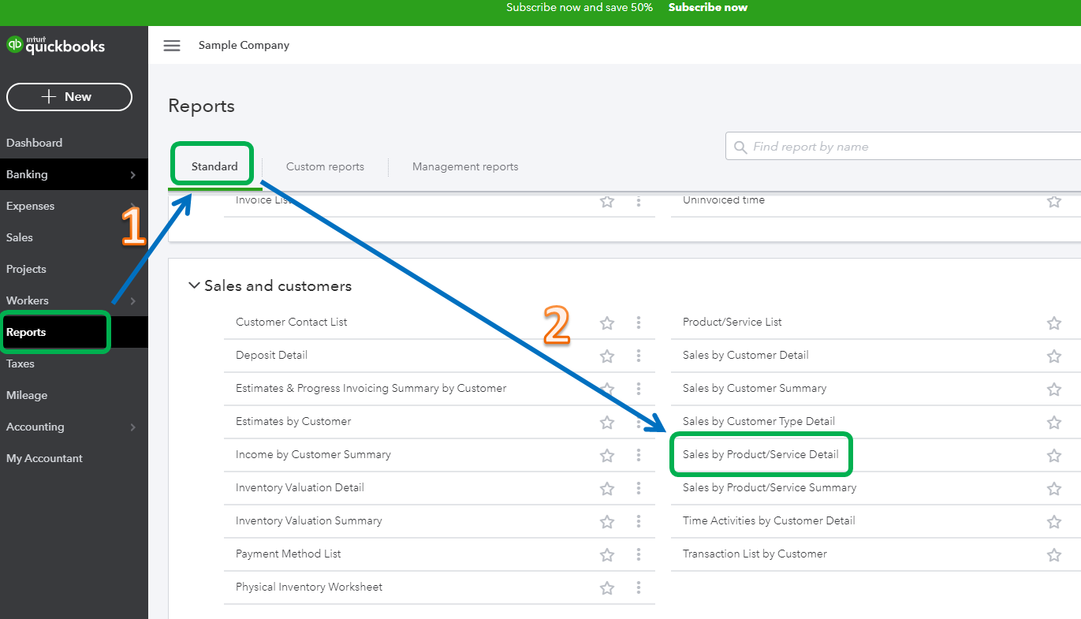Image resolution: width=1081 pixels, height=619 pixels.
Task: Open more options for Payment Method List
Action: point(639,554)
